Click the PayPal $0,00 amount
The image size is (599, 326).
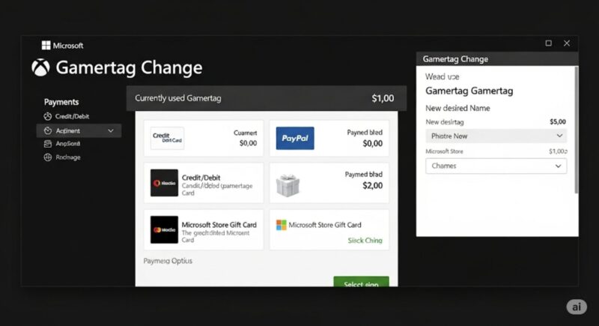click(372, 143)
